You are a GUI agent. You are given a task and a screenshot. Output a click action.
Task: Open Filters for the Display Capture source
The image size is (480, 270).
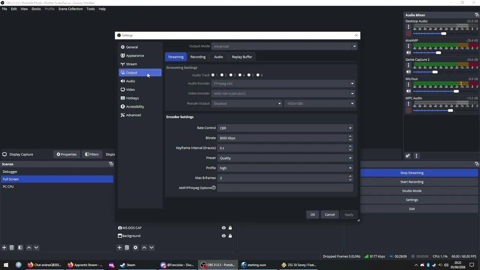click(x=92, y=154)
